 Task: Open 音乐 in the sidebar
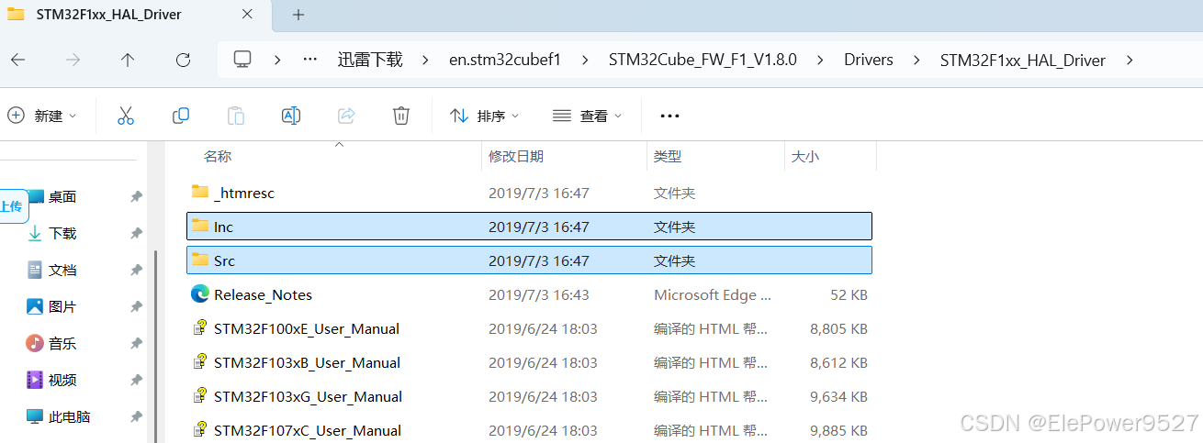tap(62, 344)
